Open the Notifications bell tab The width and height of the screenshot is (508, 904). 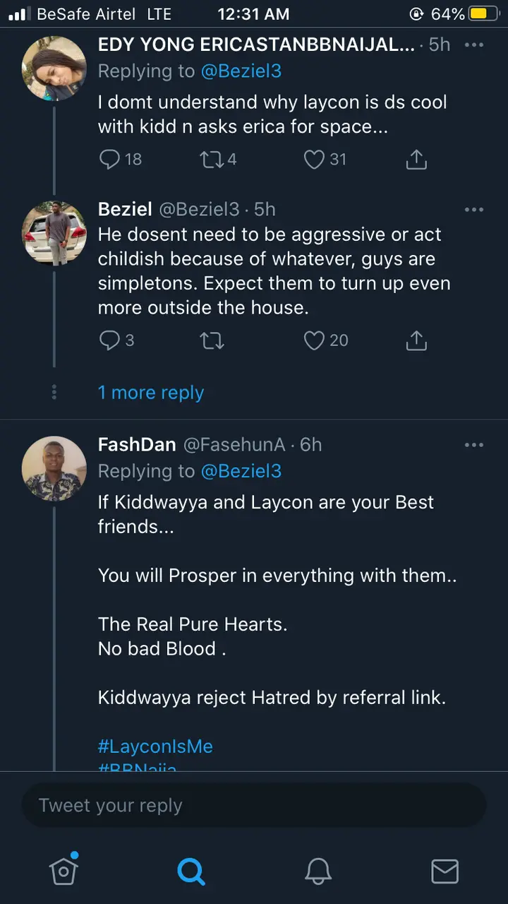point(318,871)
